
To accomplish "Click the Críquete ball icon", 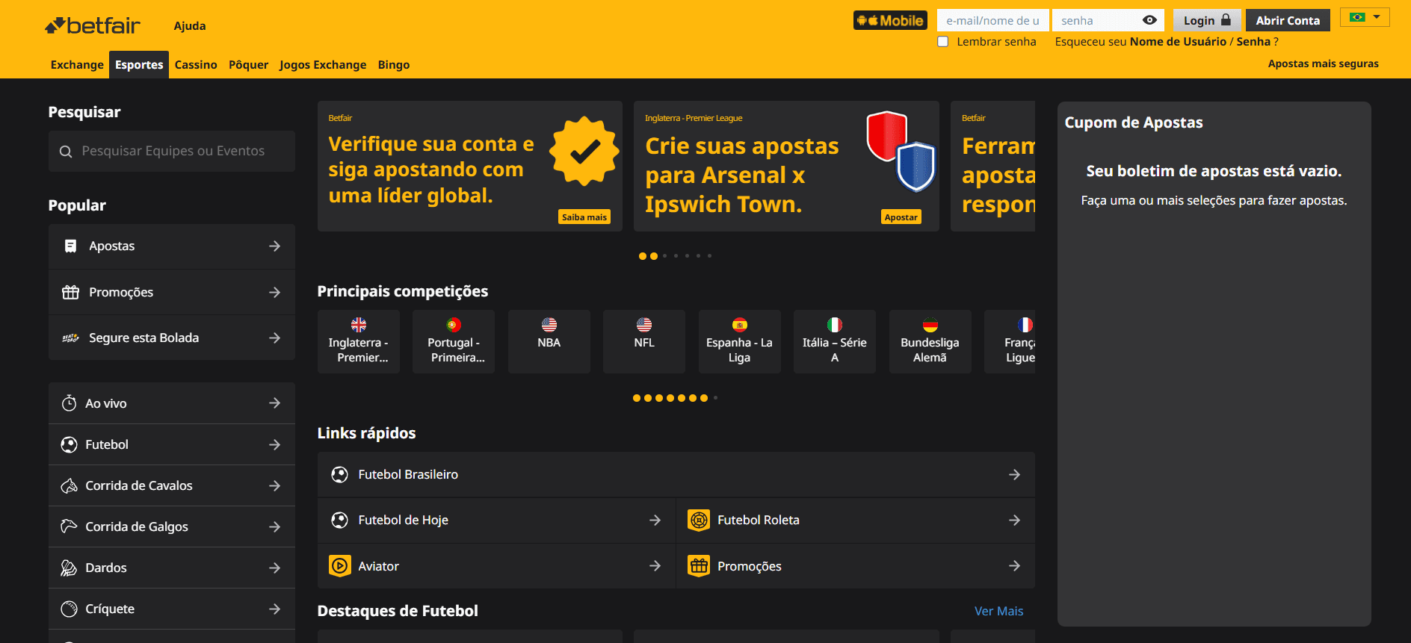I will [x=69, y=609].
